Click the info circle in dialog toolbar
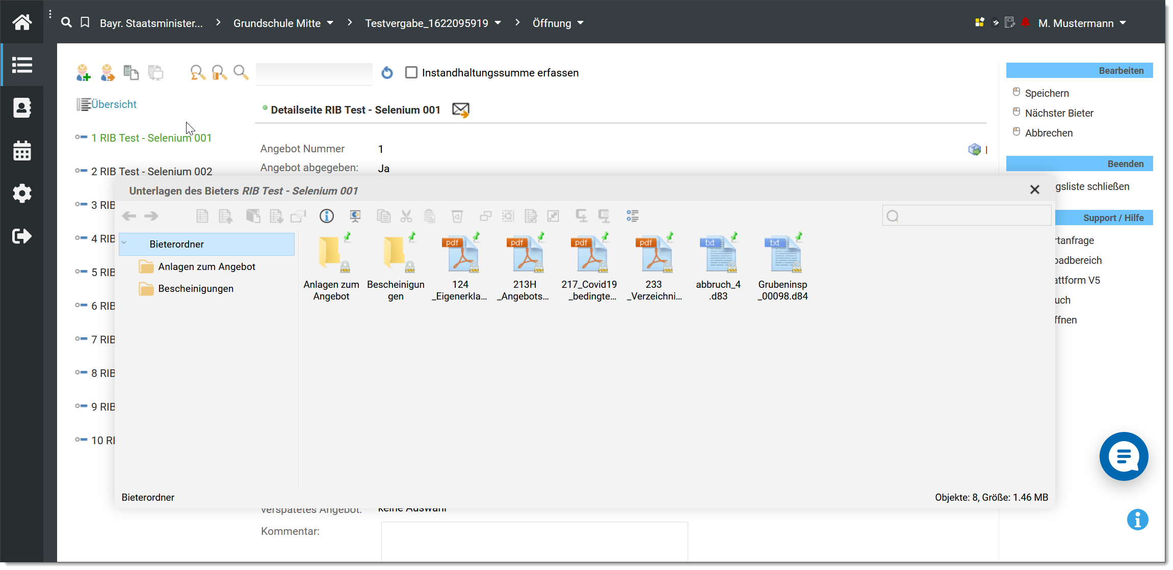1173x570 pixels. (327, 216)
